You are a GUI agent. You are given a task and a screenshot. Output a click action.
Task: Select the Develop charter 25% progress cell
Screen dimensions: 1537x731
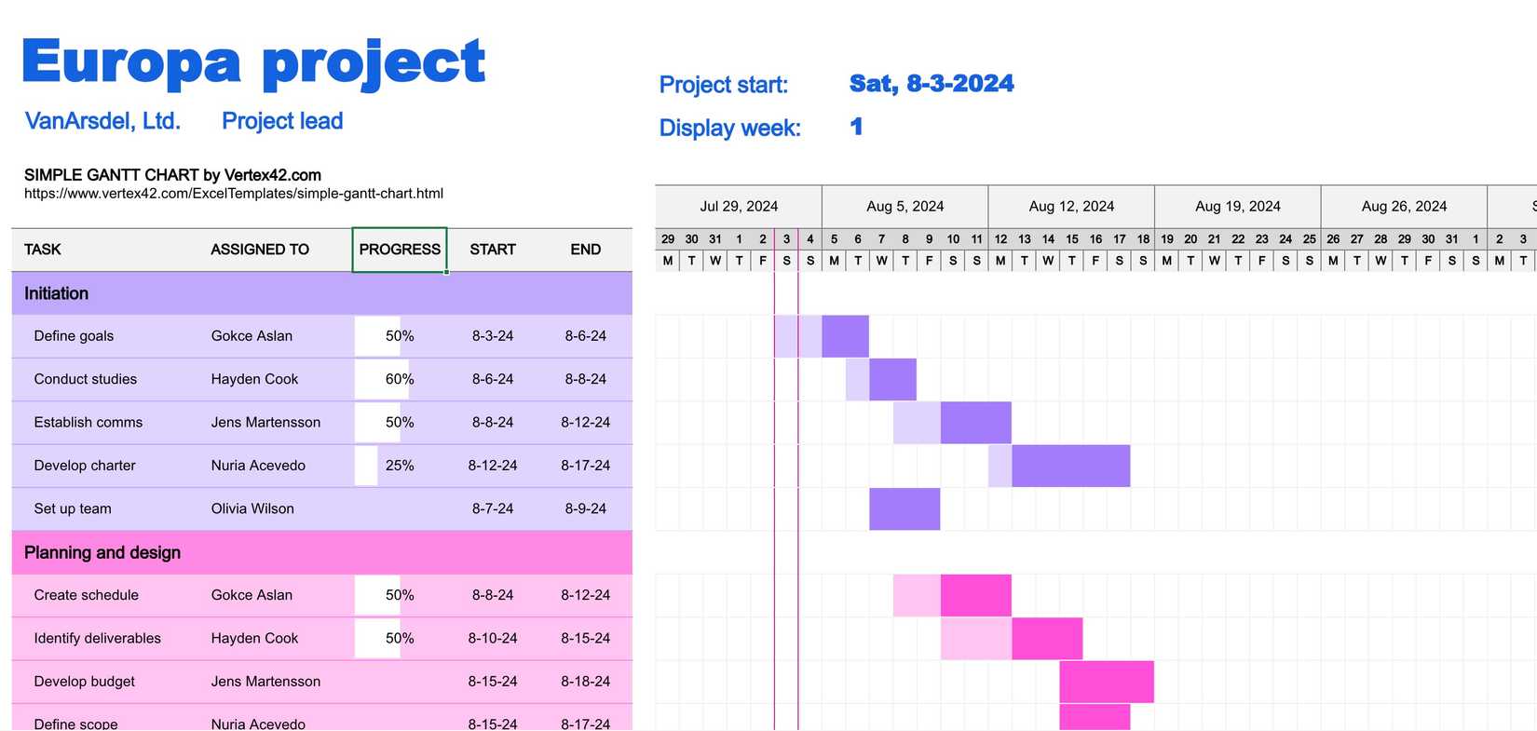coord(400,466)
